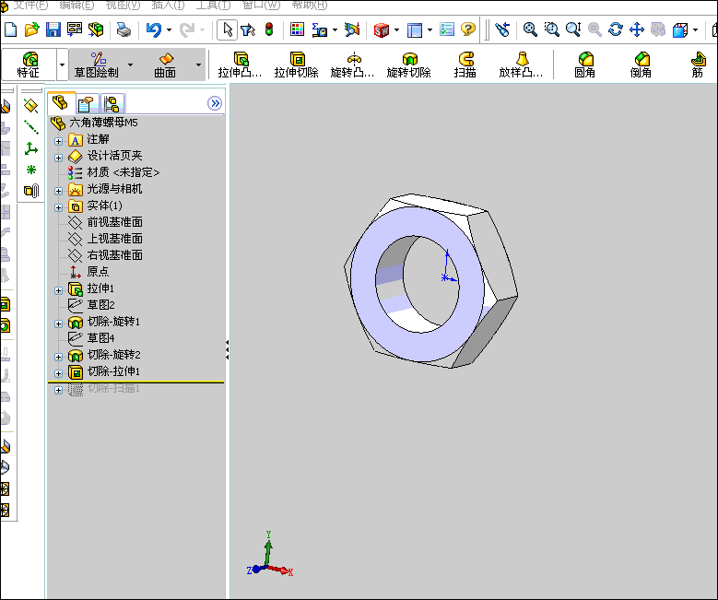Click the Zoom to Fit magnifier
718x600 pixels.
tap(530, 29)
